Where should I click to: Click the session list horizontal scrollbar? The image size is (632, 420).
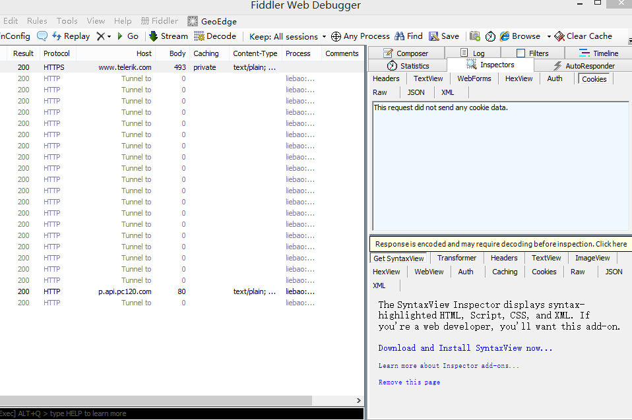point(156,400)
